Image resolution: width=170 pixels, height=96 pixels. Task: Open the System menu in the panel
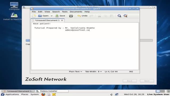pyautogui.click(x=35, y=94)
